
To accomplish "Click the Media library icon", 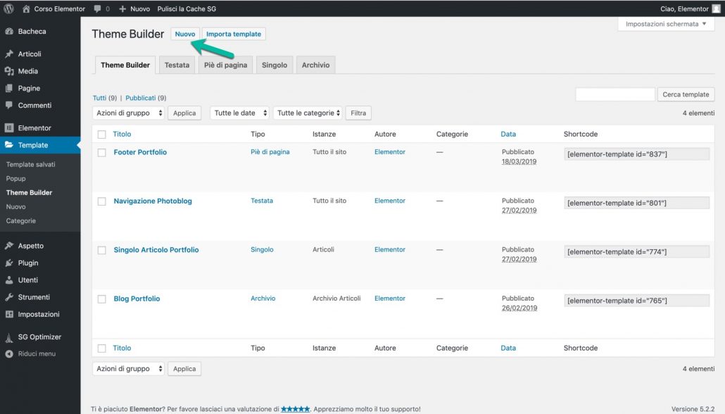I will (x=8, y=71).
